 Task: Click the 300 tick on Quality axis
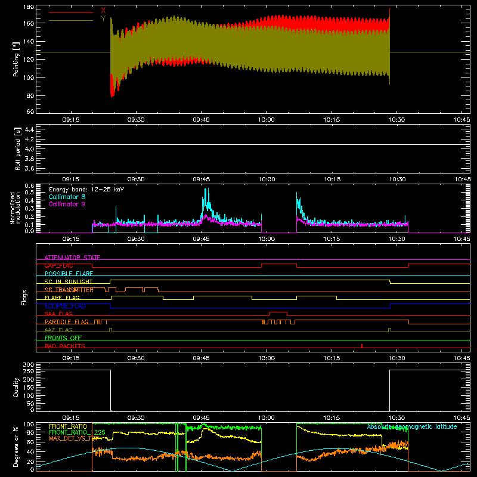click(29, 365)
